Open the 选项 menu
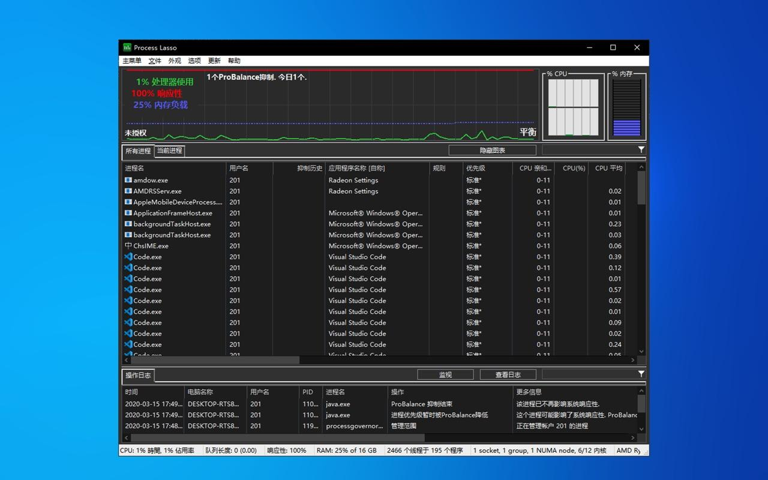The height and width of the screenshot is (480, 768). coord(194,61)
